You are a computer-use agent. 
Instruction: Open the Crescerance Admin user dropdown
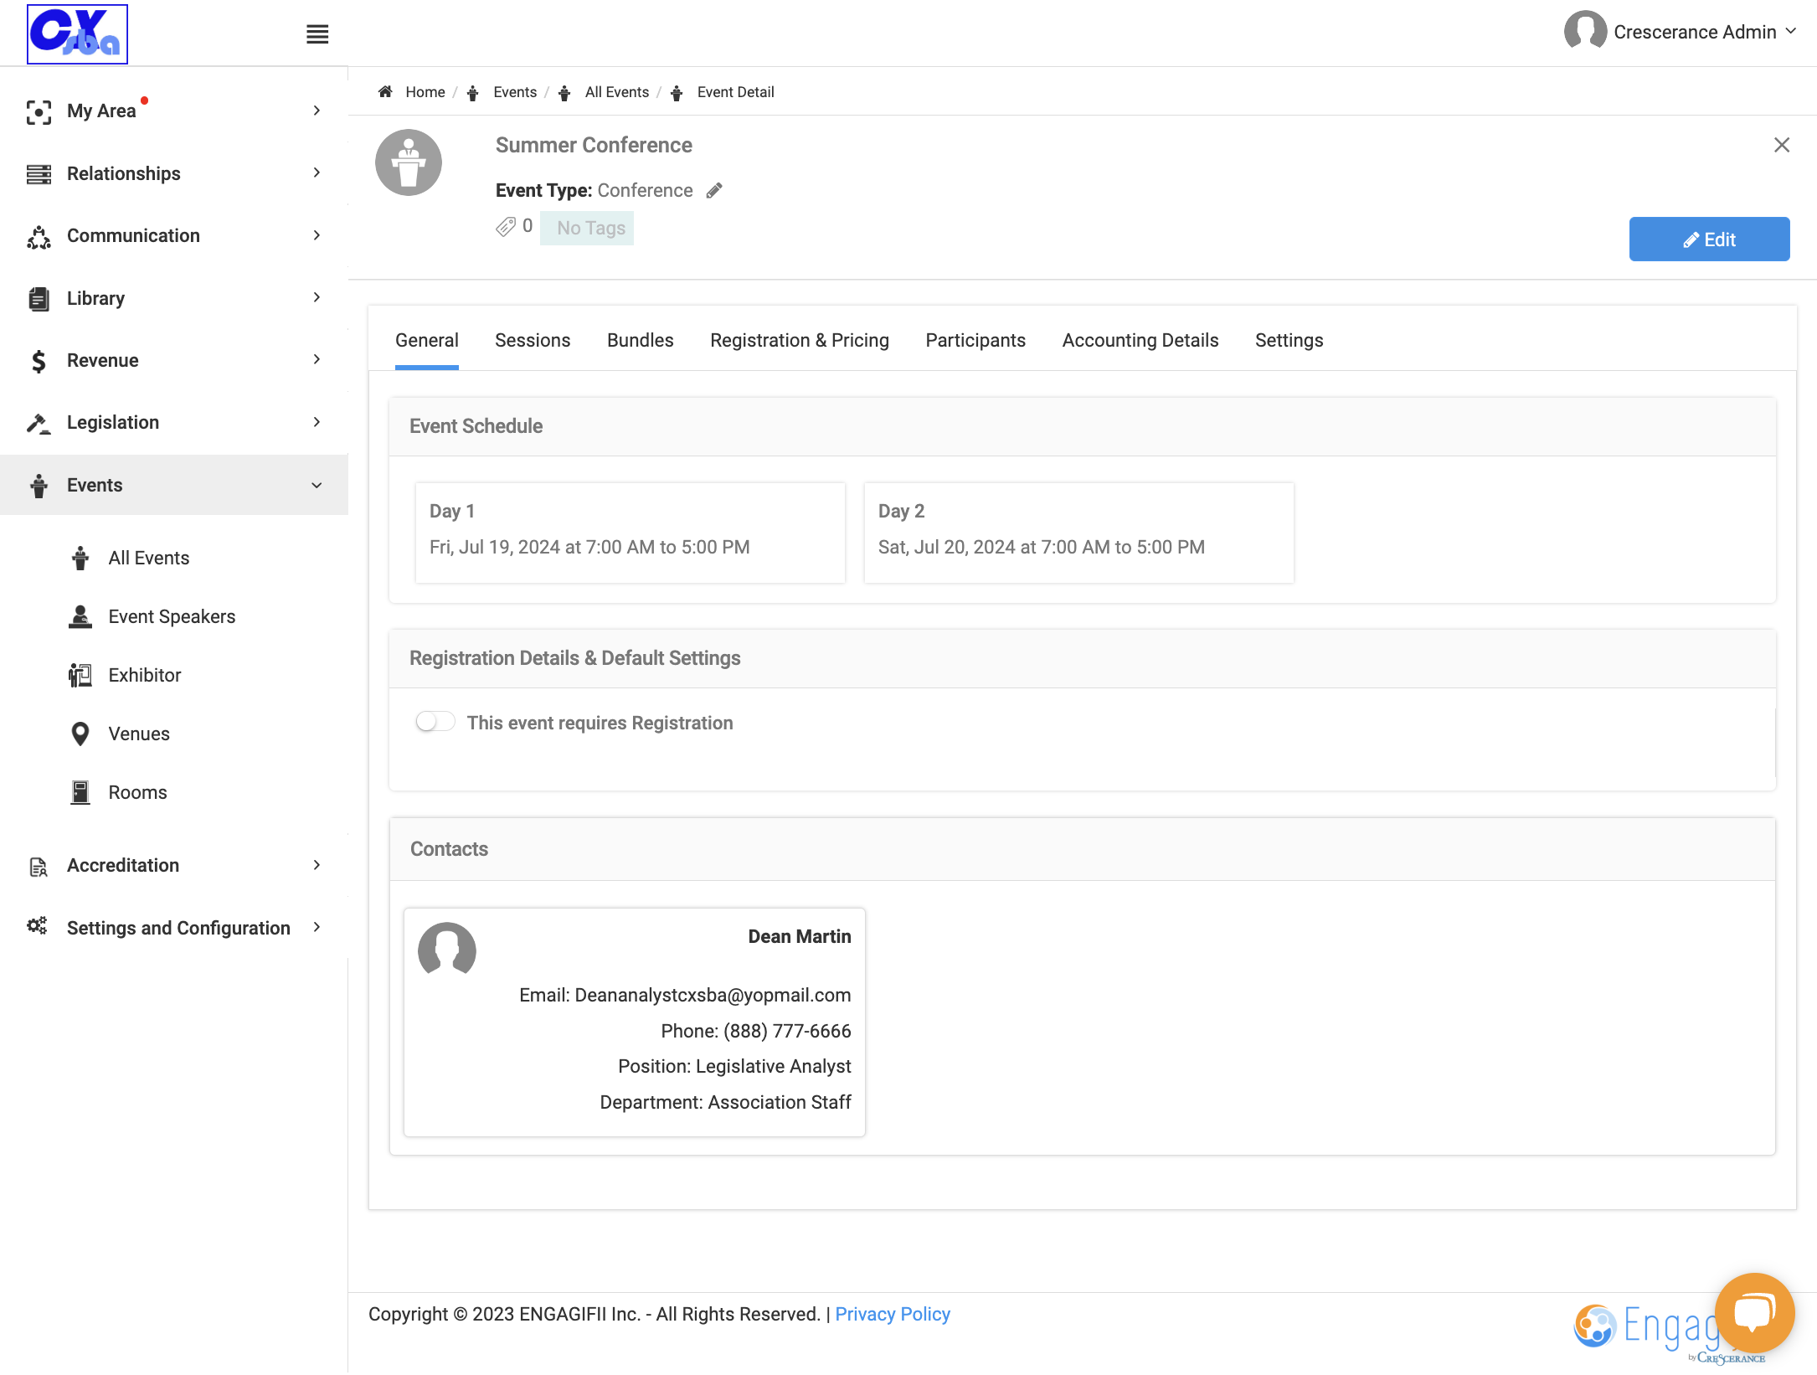[x=1681, y=32]
